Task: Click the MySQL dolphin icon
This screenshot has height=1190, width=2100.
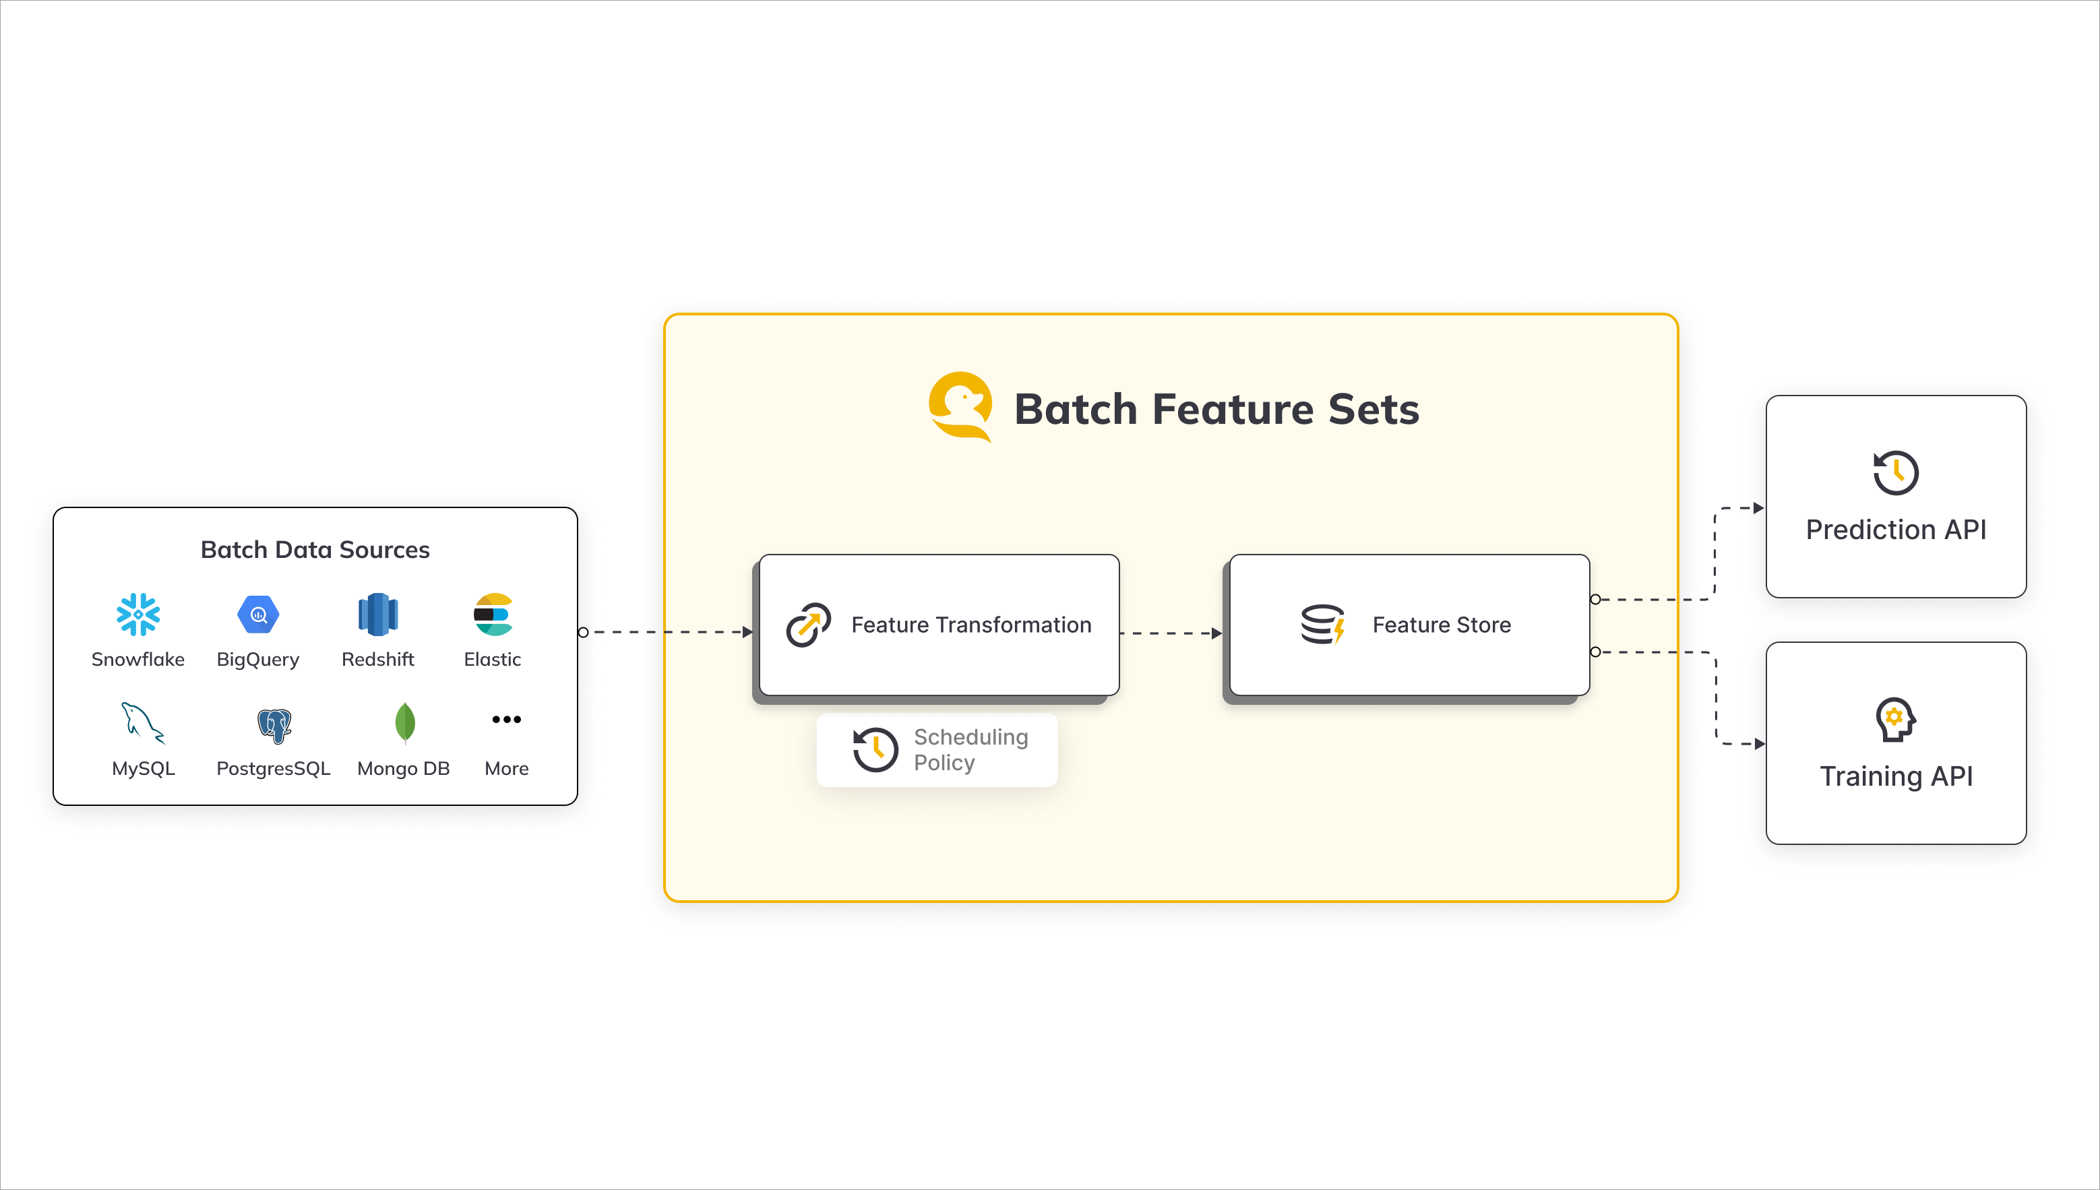Action: (142, 722)
